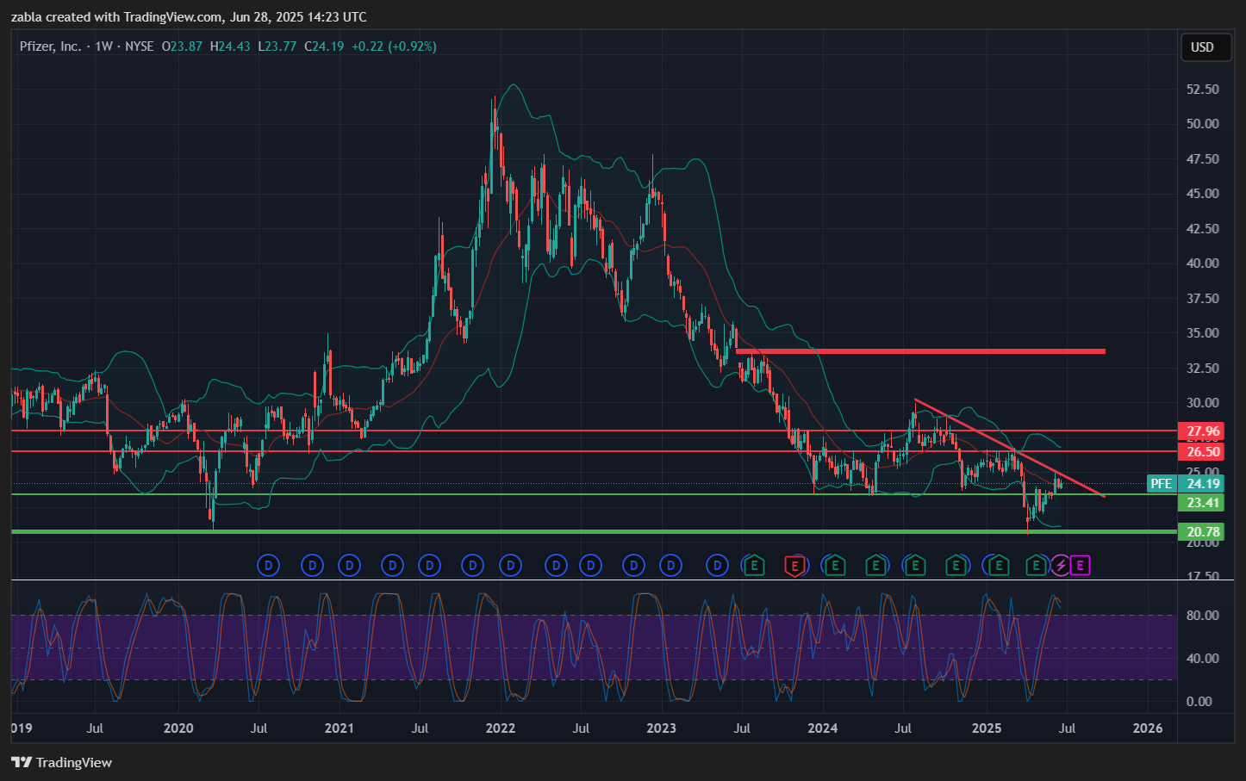Click the 45.00 price axis label

(x=1203, y=194)
